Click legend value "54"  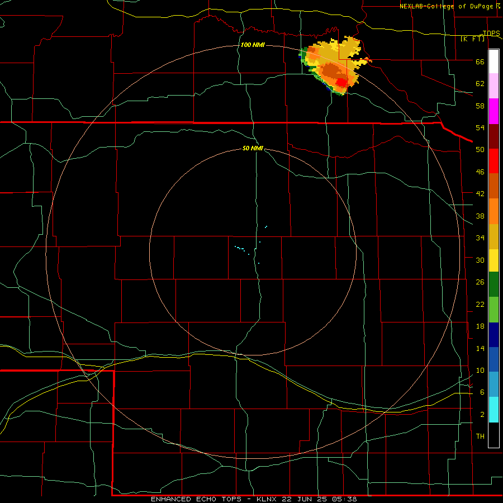tap(480, 127)
